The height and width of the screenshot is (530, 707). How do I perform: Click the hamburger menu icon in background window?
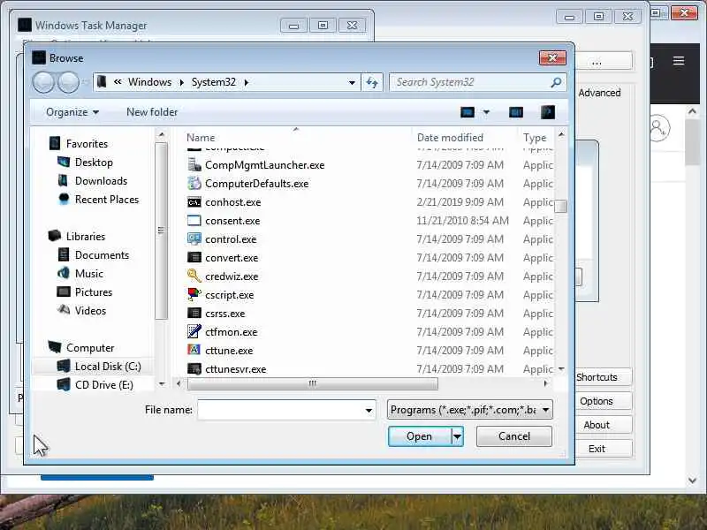(679, 61)
